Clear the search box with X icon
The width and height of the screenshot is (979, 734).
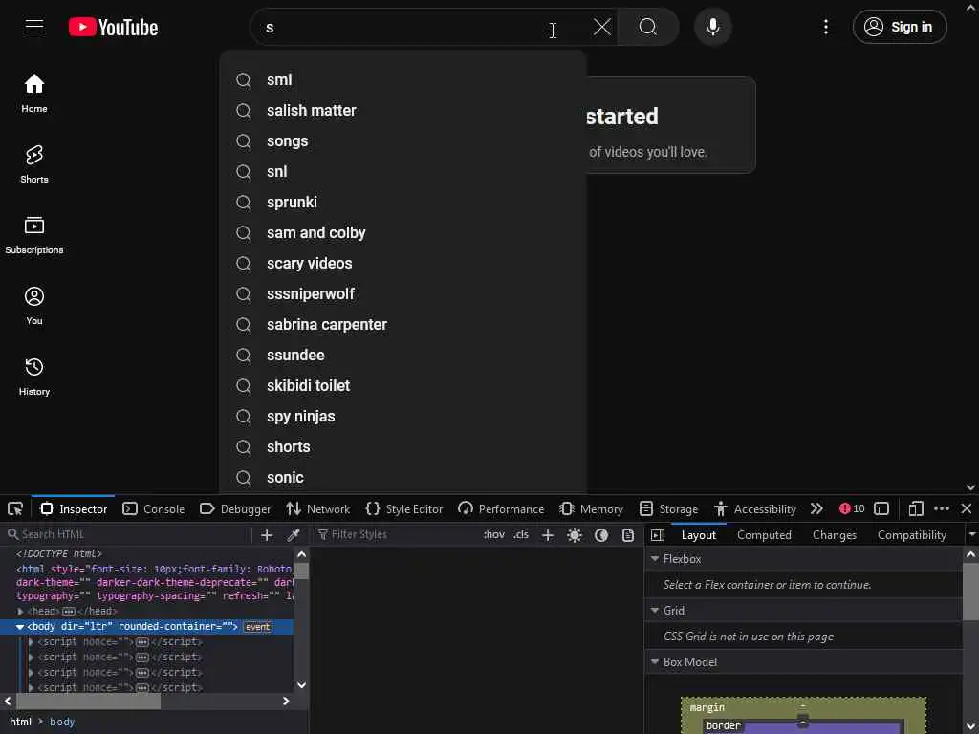602,27
